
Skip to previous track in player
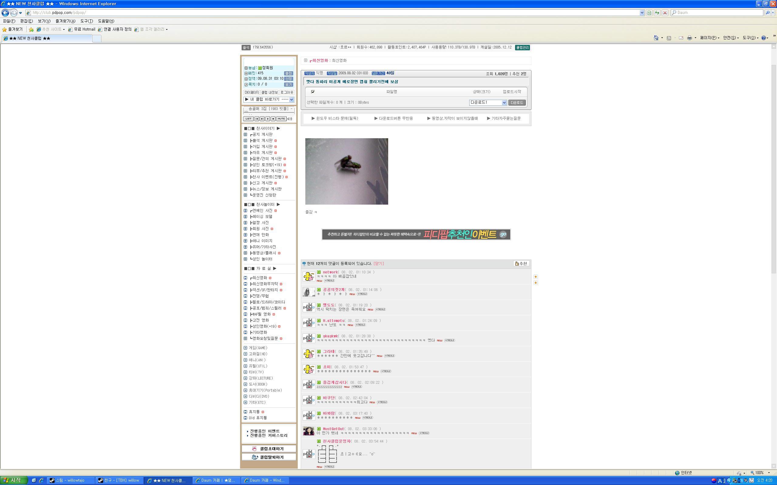pos(256,119)
